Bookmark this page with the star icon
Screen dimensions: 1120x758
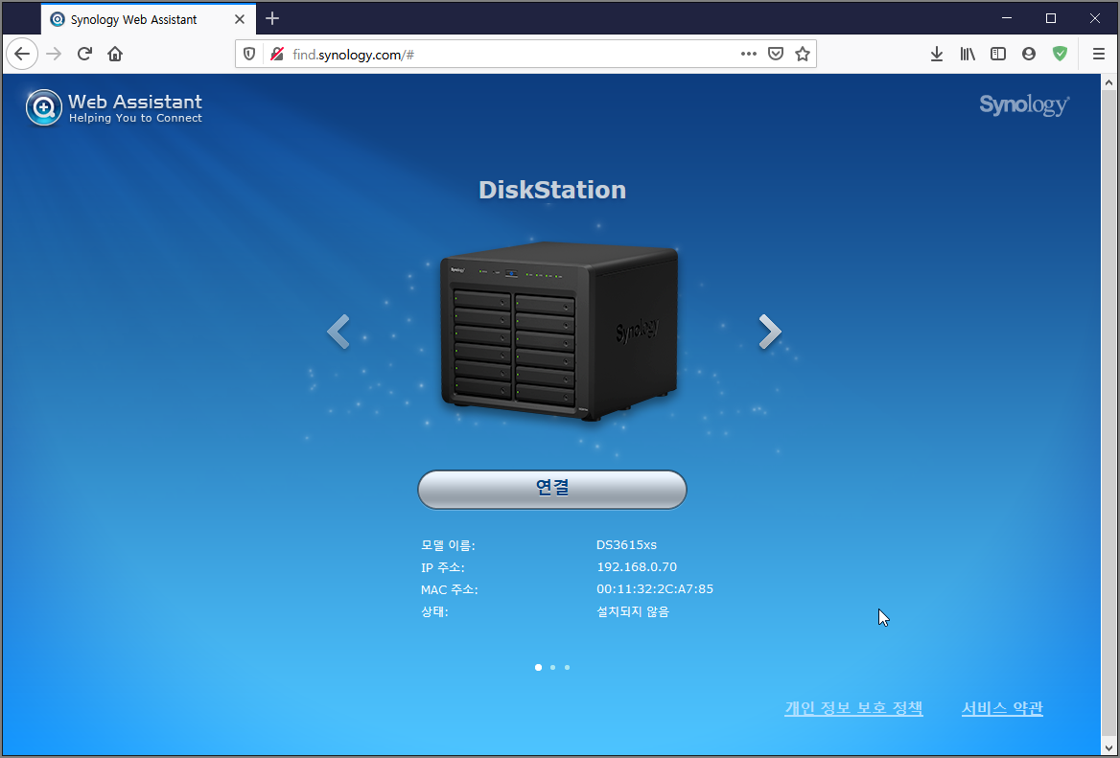tap(803, 55)
